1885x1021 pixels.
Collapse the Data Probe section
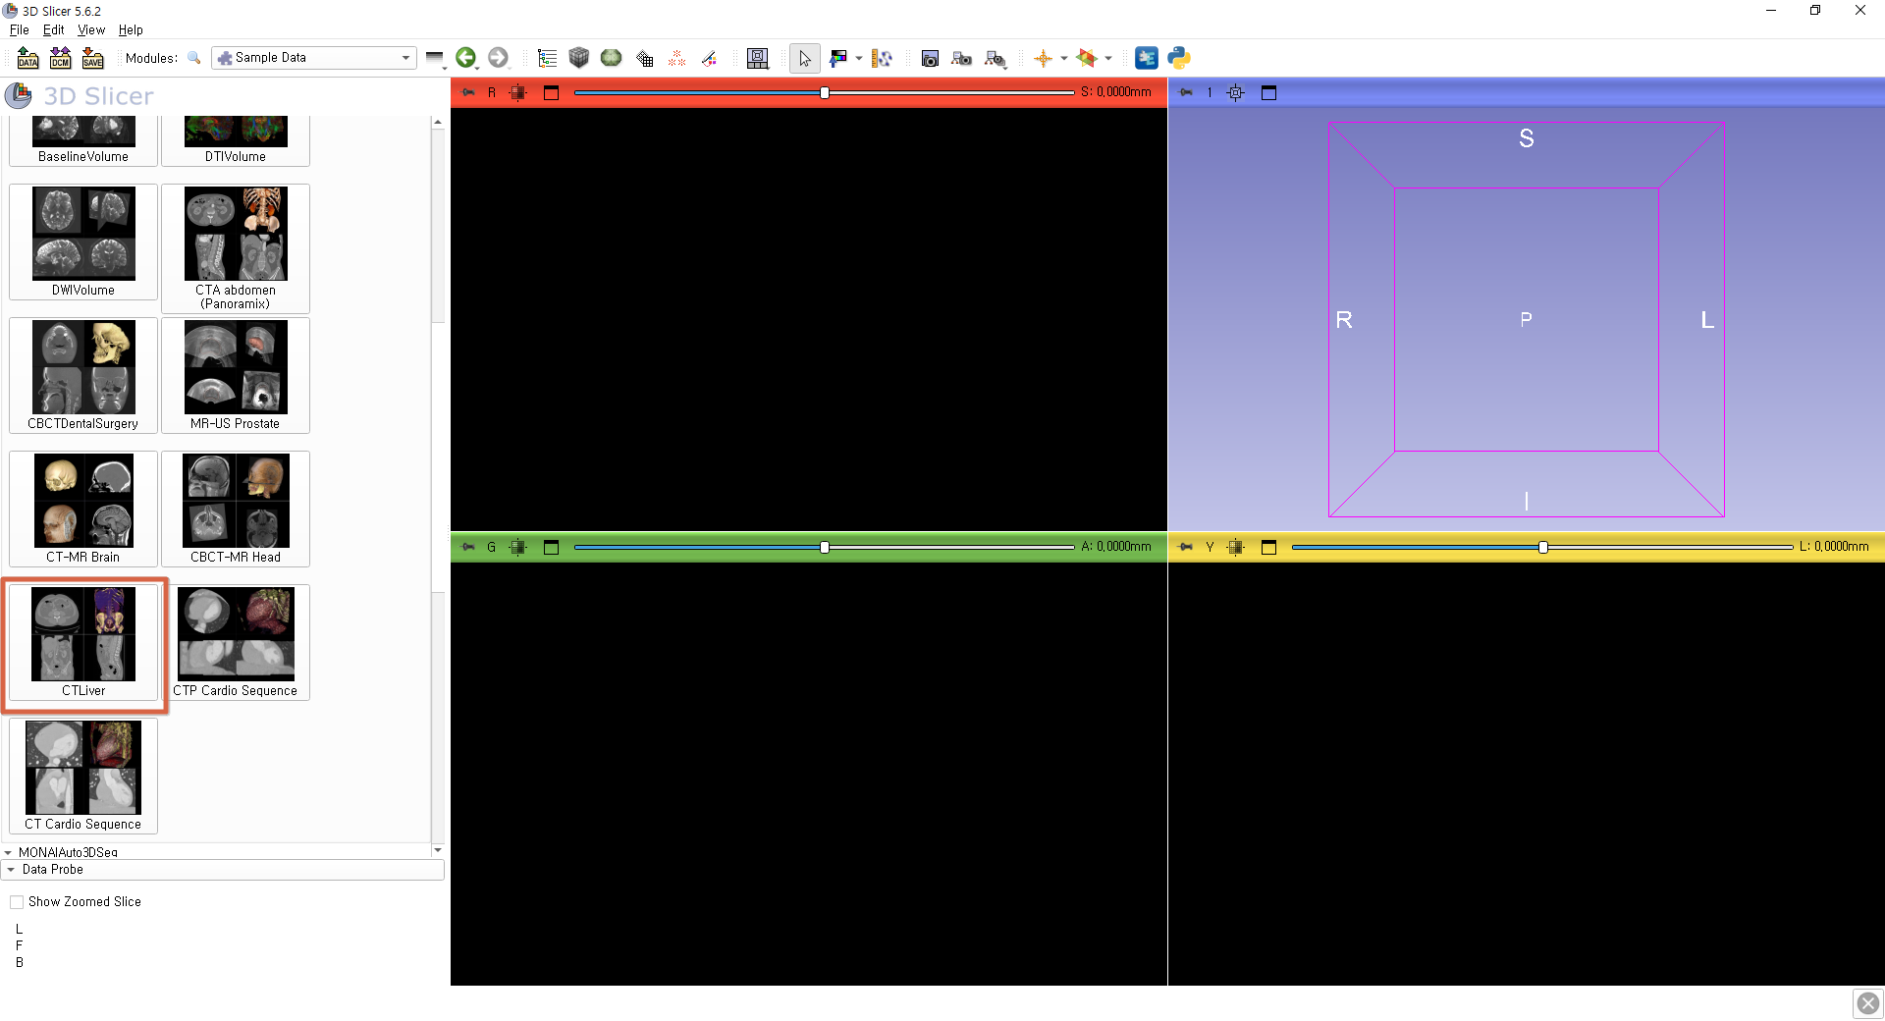click(222, 870)
